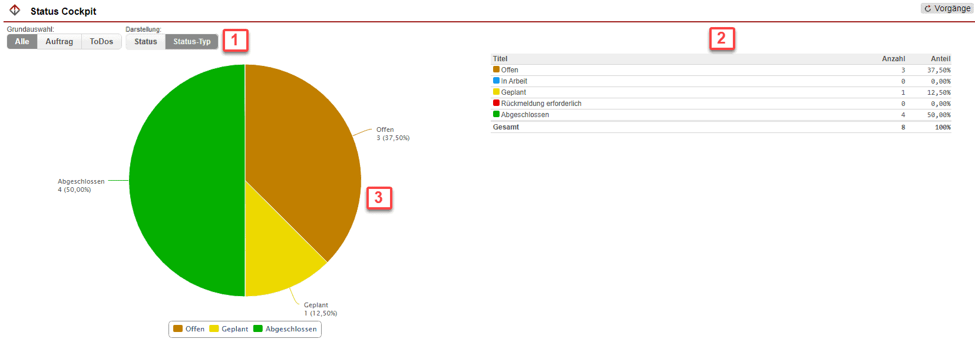This screenshot has width=975, height=352.
Task: Open the Geplant row in the table
Action: (x=514, y=92)
